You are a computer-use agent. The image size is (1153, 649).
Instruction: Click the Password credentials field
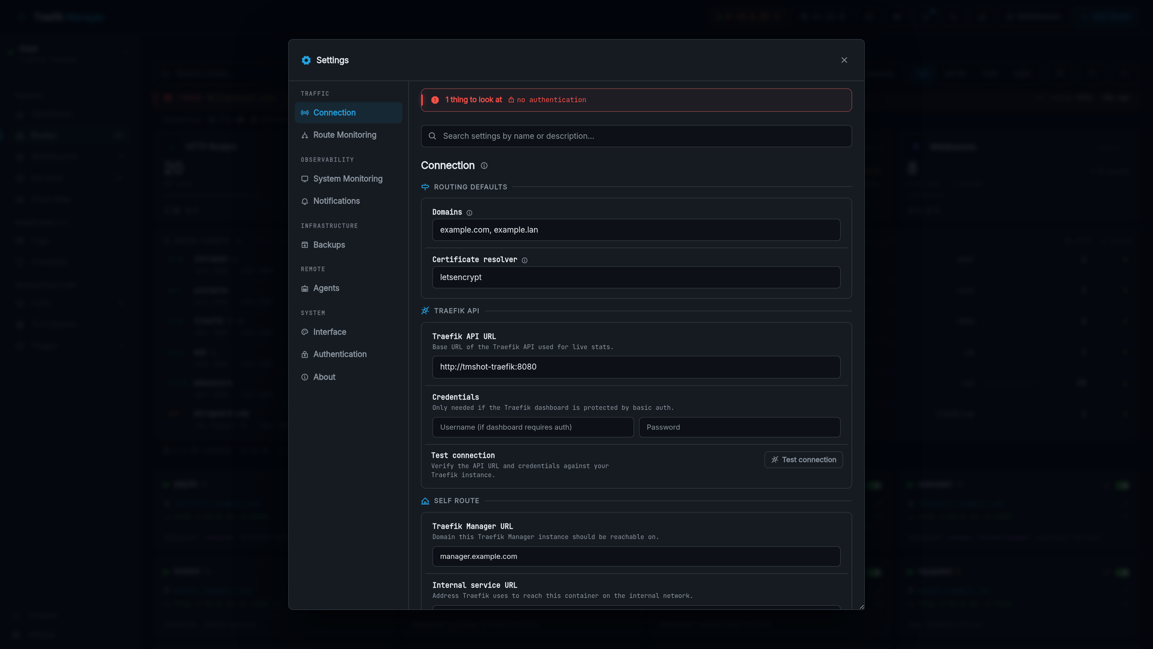click(739, 427)
